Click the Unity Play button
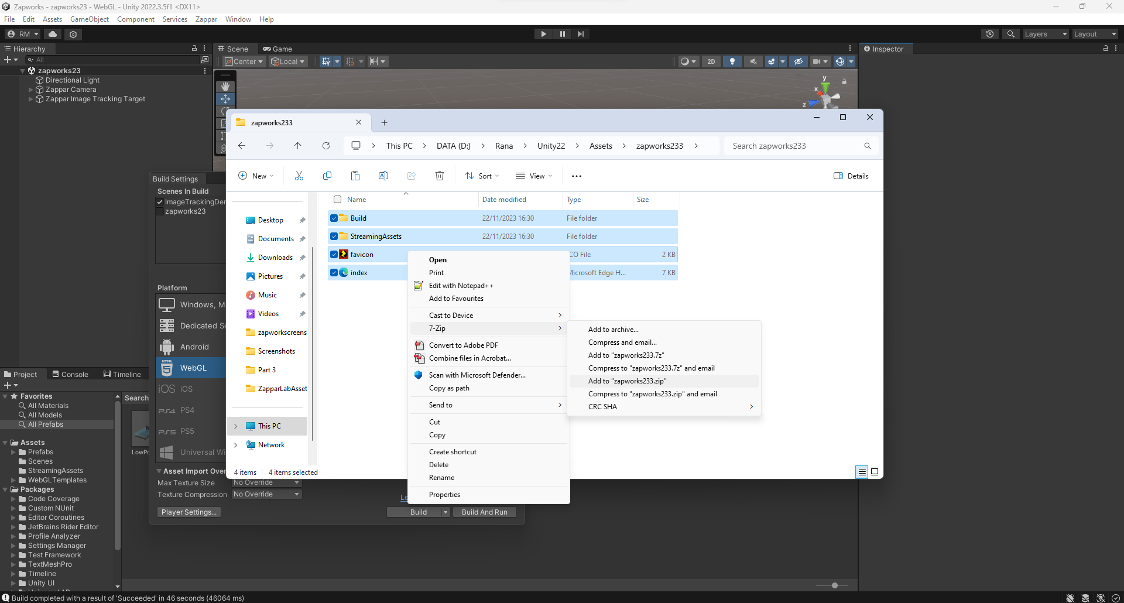 (x=543, y=34)
